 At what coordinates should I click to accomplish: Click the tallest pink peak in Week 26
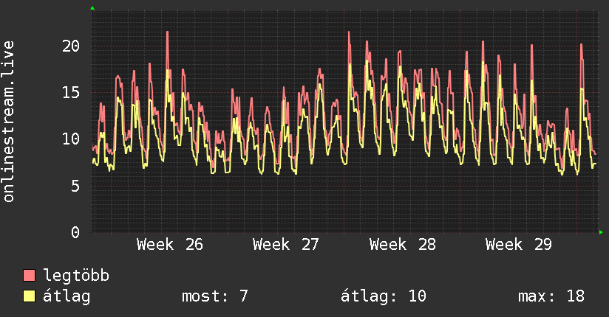(167, 32)
